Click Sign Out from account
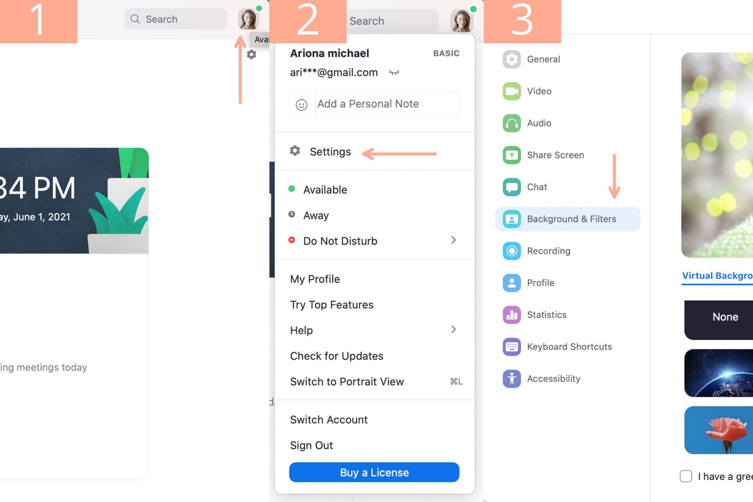Image resolution: width=753 pixels, height=502 pixels. [x=311, y=445]
